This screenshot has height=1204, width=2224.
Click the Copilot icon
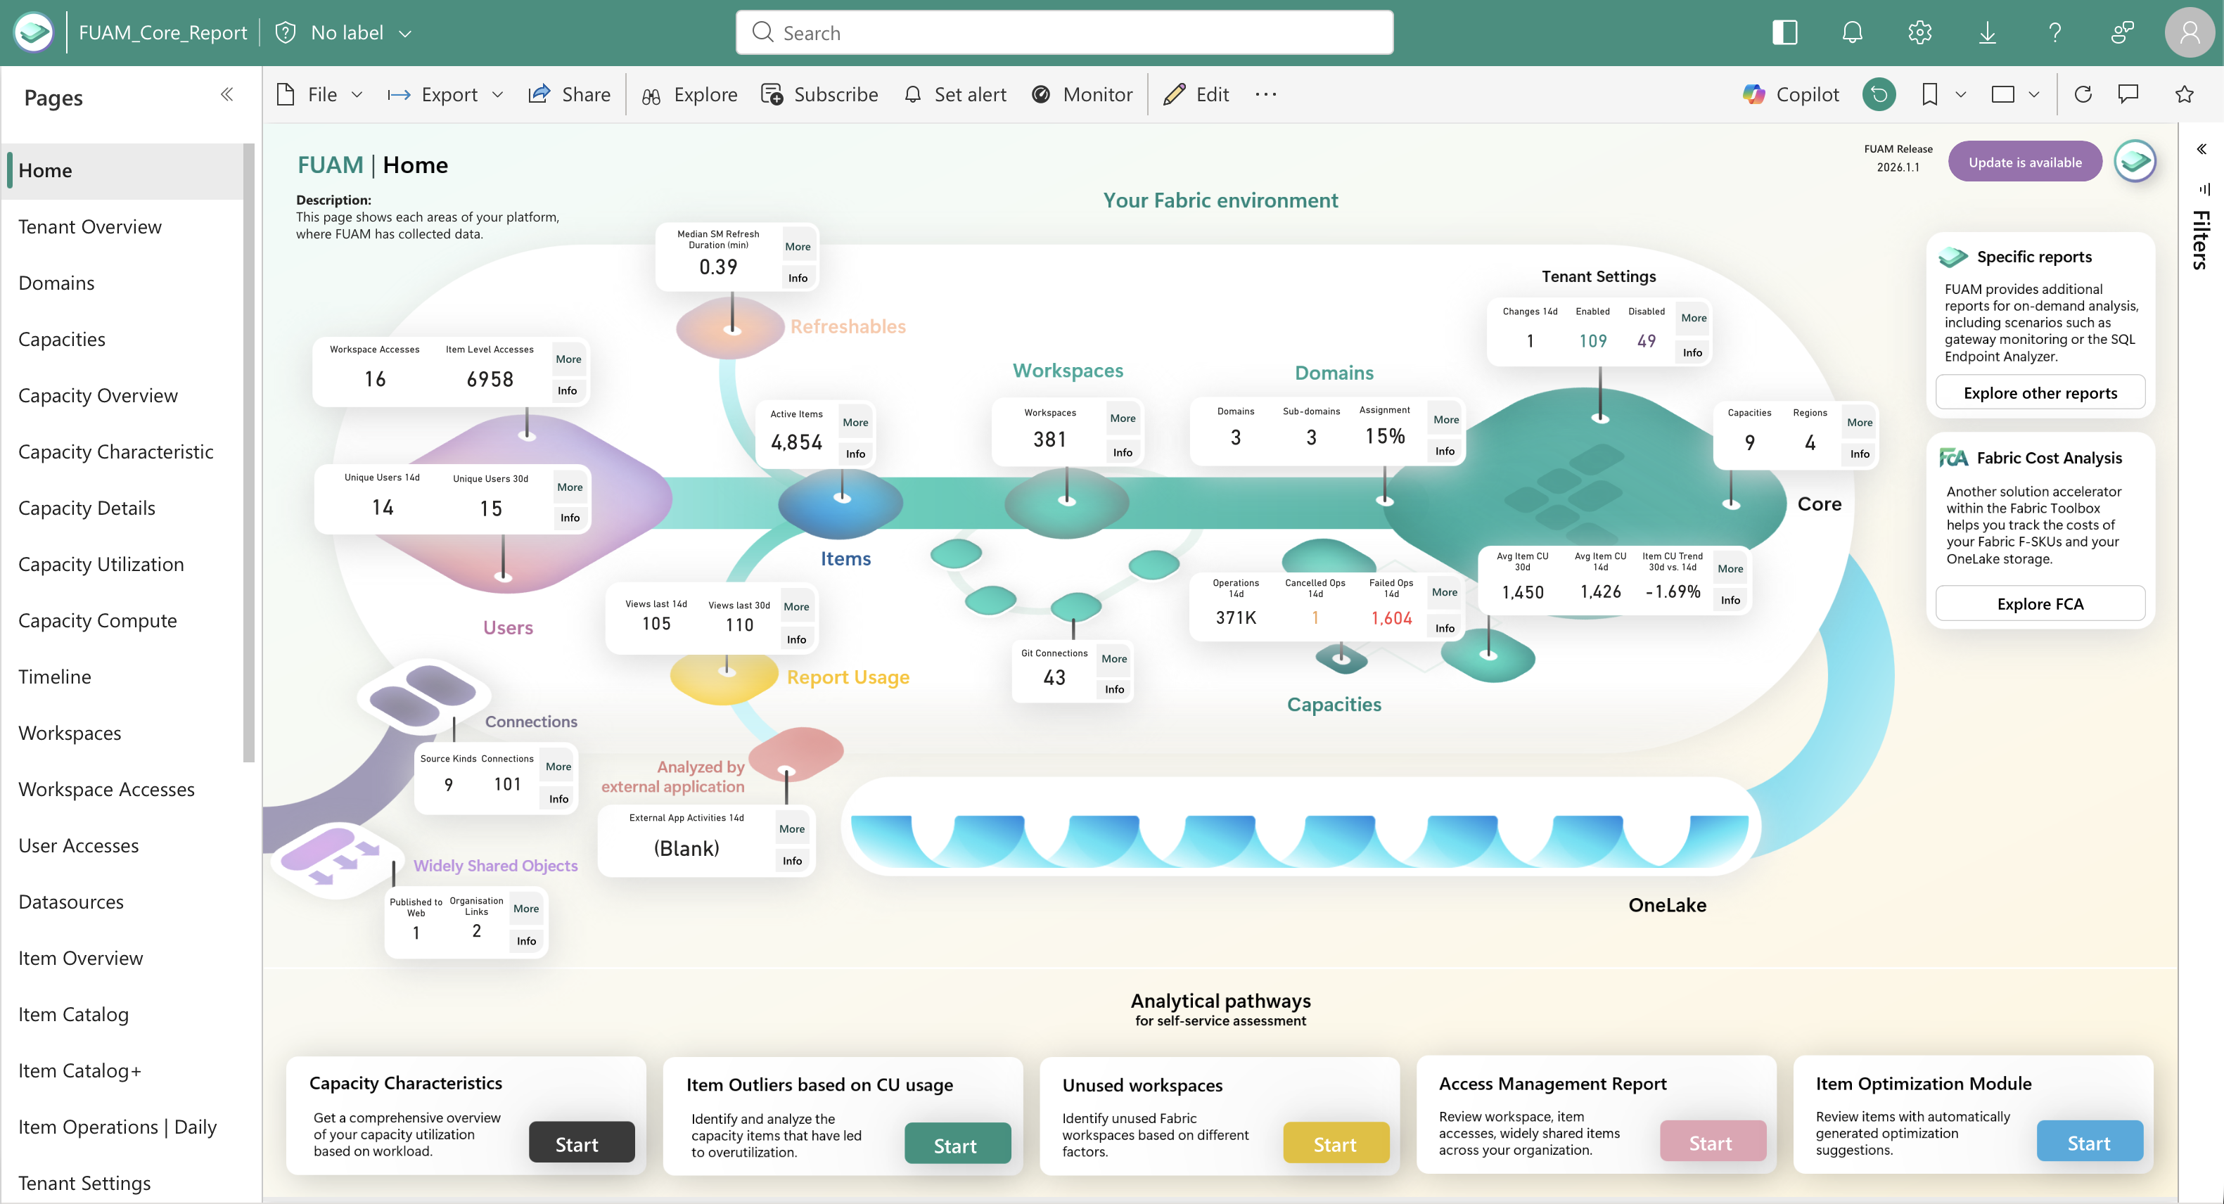[x=1753, y=94]
